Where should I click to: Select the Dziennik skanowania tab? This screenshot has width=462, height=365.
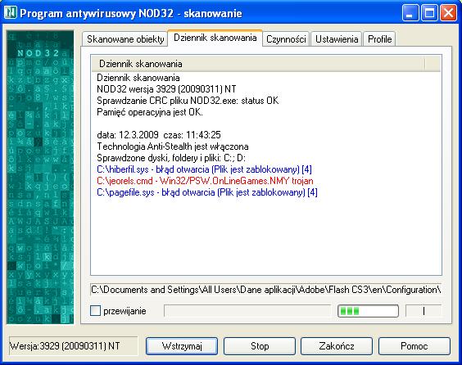(x=215, y=38)
